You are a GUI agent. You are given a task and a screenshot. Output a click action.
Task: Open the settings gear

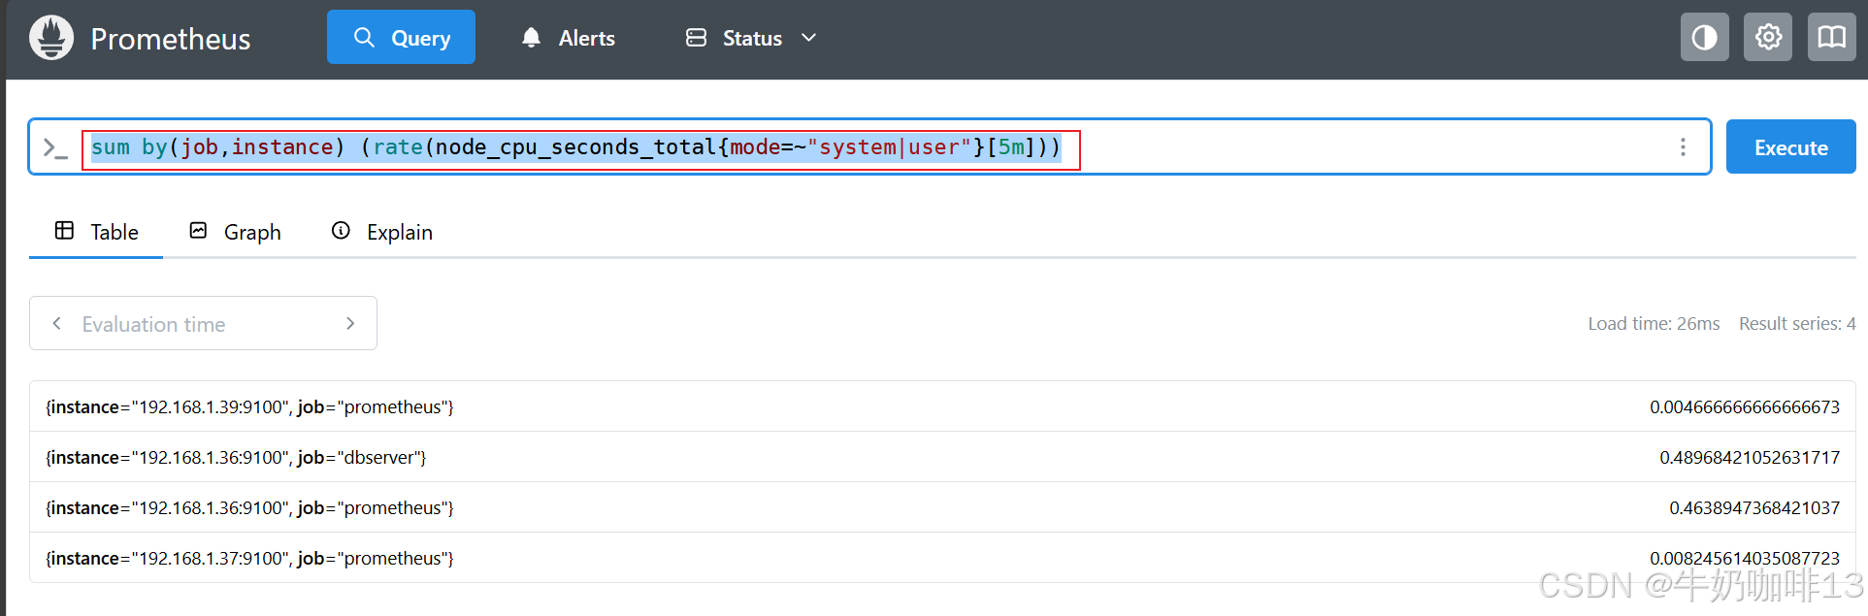tap(1768, 37)
